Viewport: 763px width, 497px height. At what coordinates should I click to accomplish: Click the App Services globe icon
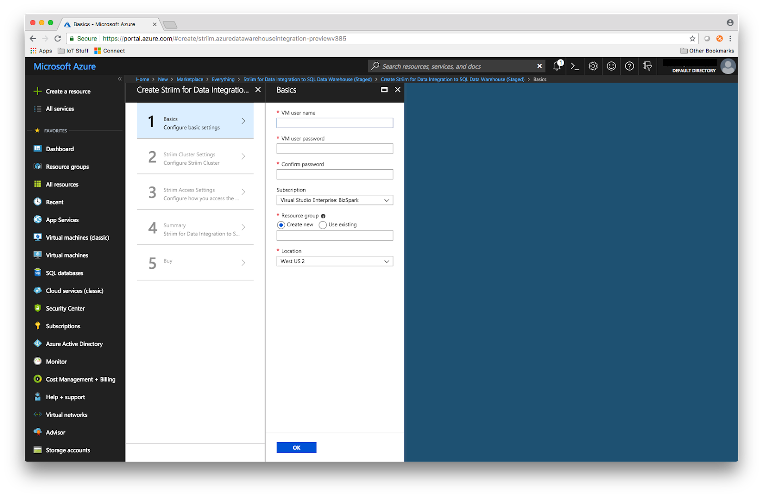(x=38, y=219)
